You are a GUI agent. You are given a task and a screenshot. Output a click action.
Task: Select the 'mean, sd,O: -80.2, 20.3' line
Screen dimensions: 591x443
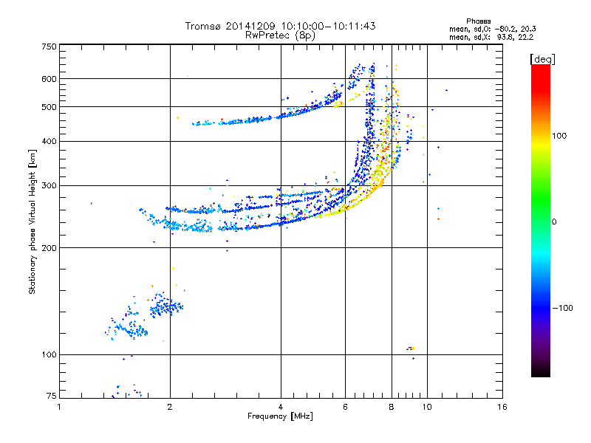(492, 29)
